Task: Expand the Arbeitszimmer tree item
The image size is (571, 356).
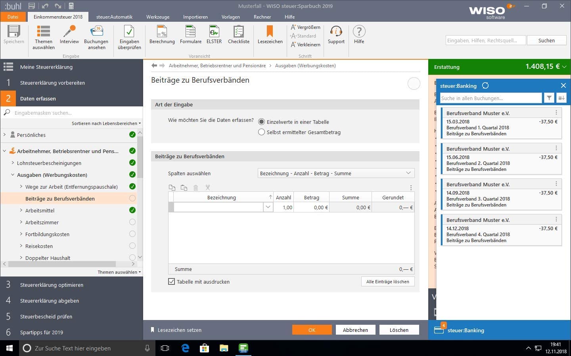Action: (x=21, y=222)
